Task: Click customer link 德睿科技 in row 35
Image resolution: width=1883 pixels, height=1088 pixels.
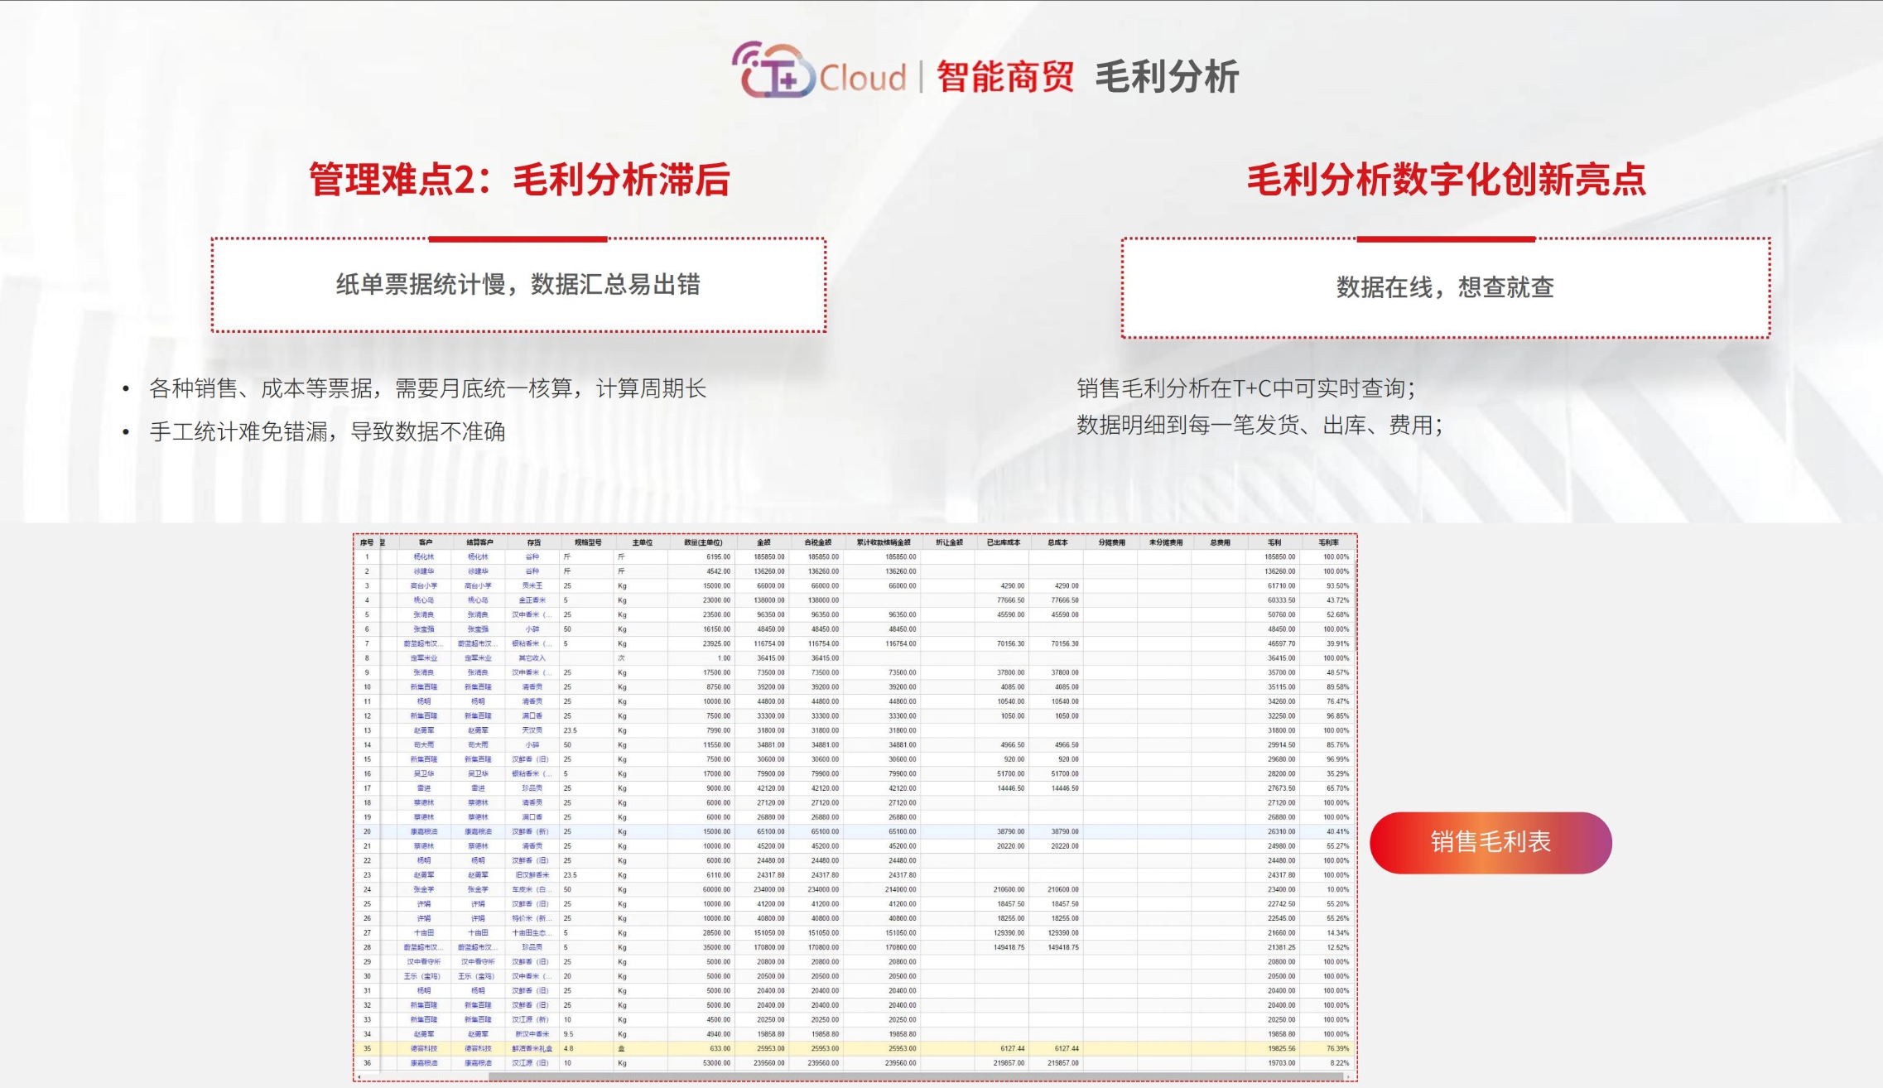Action: (x=424, y=1048)
